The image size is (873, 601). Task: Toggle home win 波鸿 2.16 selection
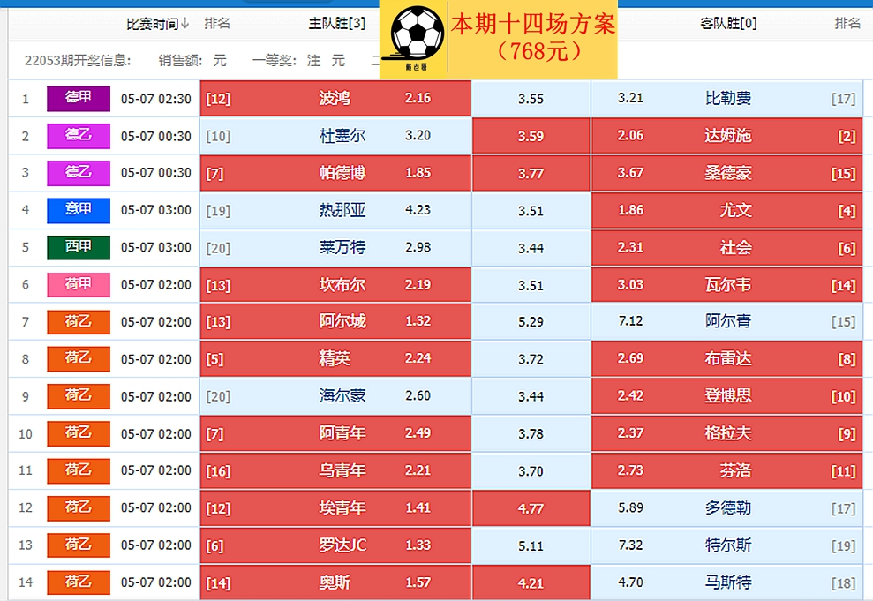335,99
